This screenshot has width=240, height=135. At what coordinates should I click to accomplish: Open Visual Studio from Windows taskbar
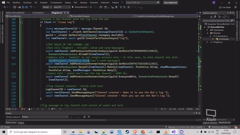pyautogui.click(x=174, y=132)
